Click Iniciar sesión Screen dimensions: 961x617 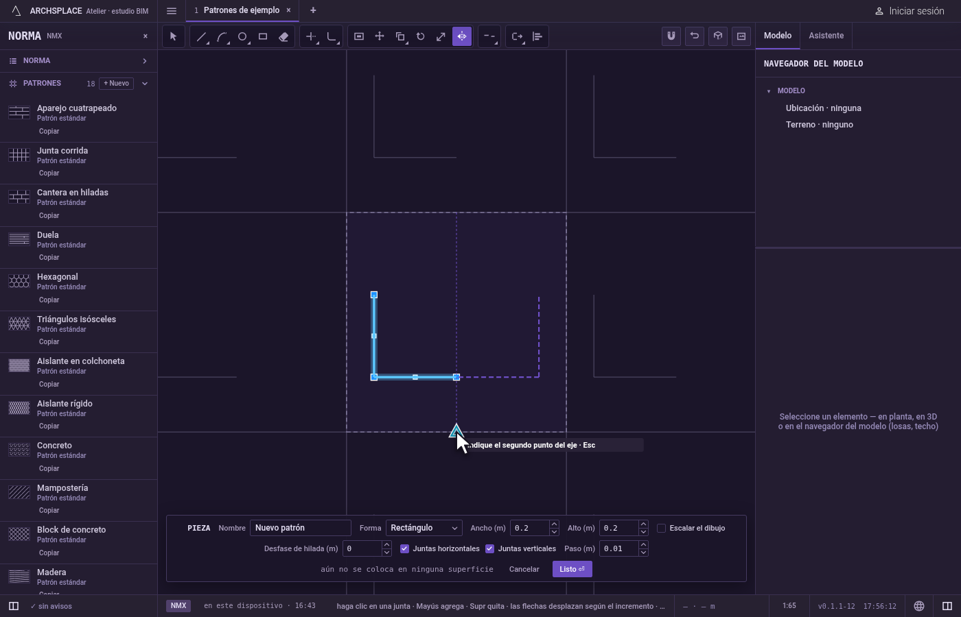(x=910, y=11)
